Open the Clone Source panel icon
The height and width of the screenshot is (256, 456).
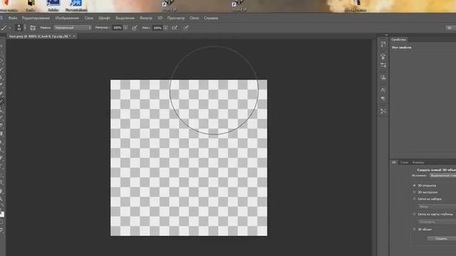pos(383,78)
